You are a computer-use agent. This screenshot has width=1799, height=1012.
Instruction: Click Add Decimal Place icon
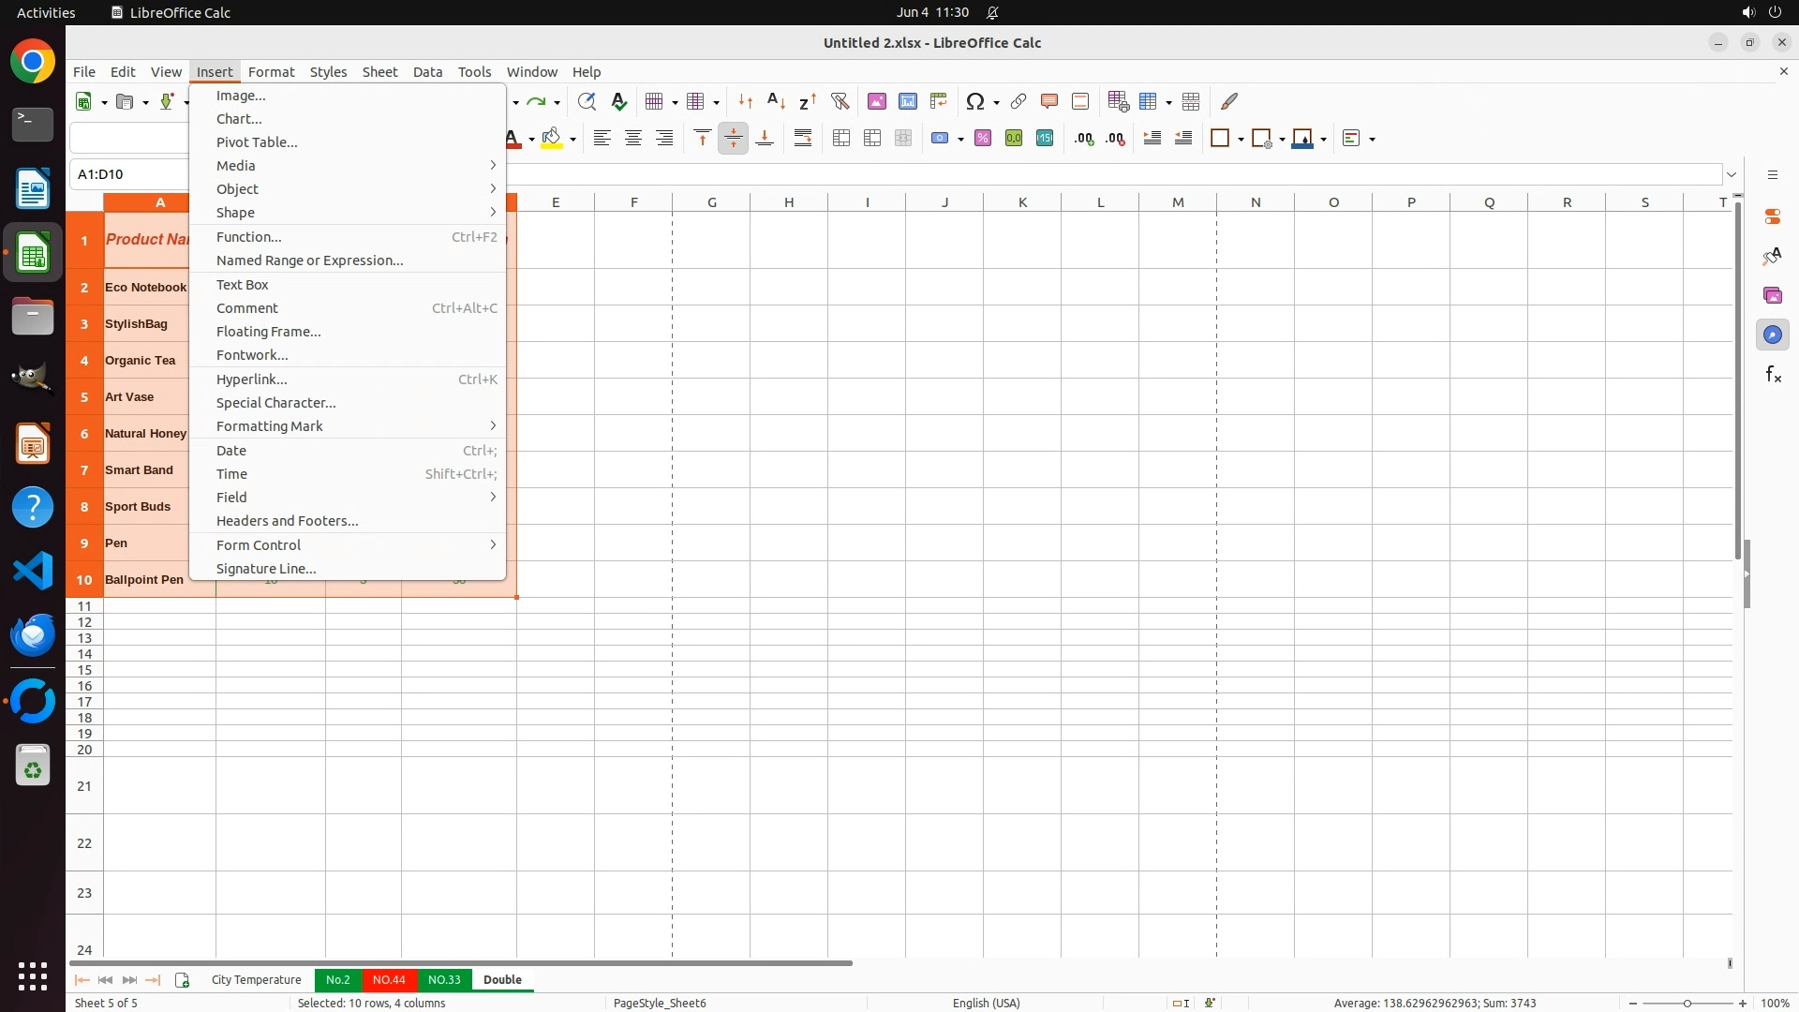click(x=1084, y=139)
